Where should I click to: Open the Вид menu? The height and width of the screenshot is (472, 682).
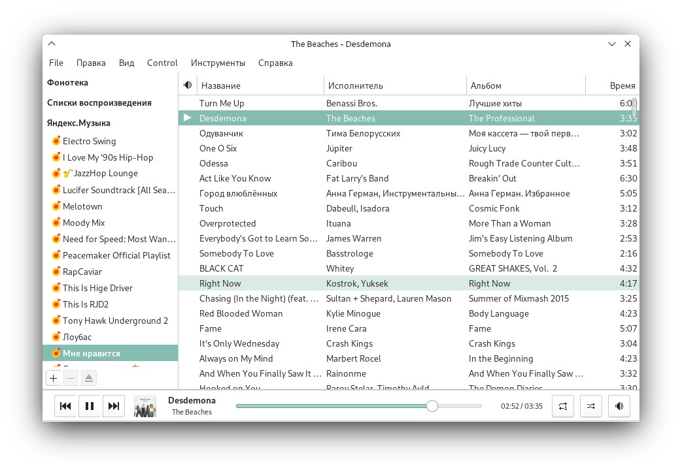[127, 63]
